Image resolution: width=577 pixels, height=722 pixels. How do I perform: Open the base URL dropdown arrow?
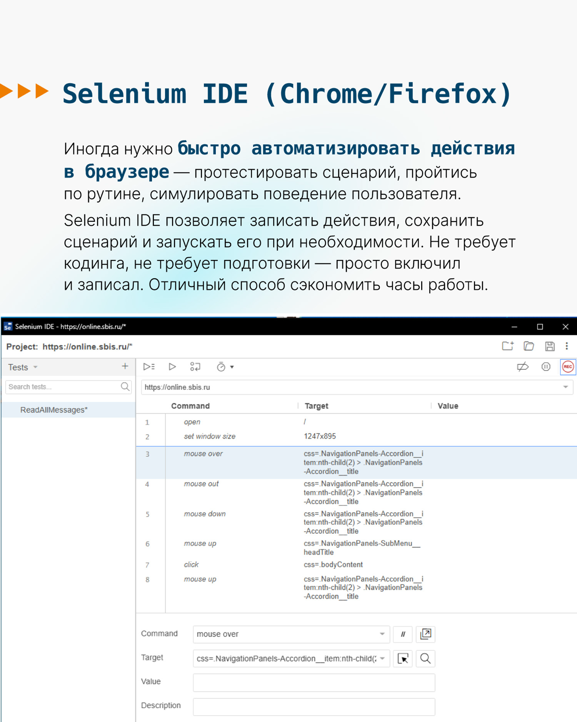[x=566, y=387]
